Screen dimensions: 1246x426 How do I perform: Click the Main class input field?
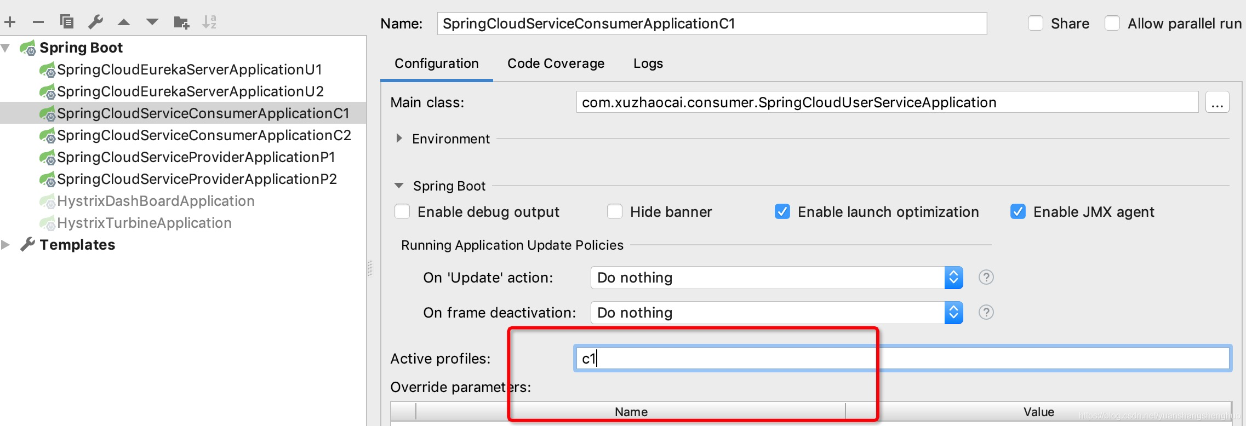click(x=887, y=102)
